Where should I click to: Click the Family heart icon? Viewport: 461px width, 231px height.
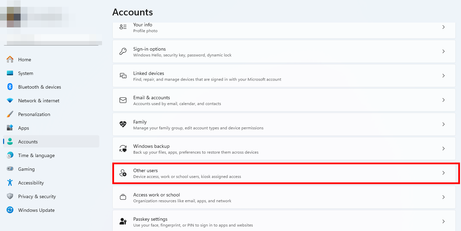point(123,124)
